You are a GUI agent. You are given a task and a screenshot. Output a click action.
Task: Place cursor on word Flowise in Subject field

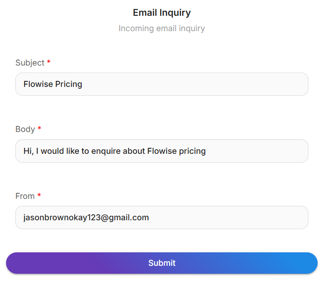pos(38,84)
